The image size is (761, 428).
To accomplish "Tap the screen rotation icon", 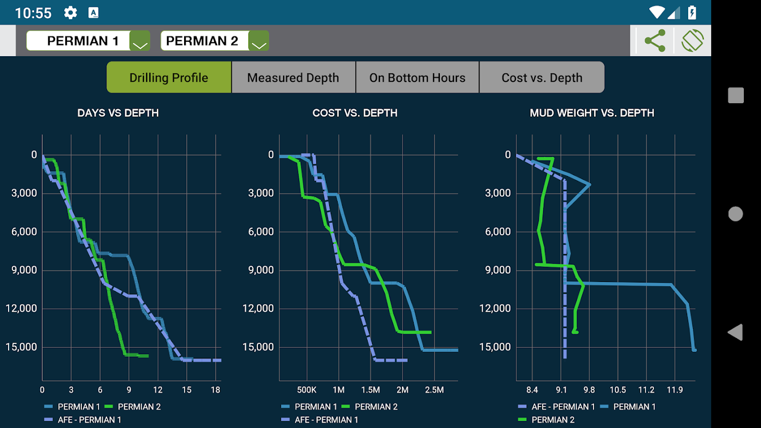I will [692, 41].
